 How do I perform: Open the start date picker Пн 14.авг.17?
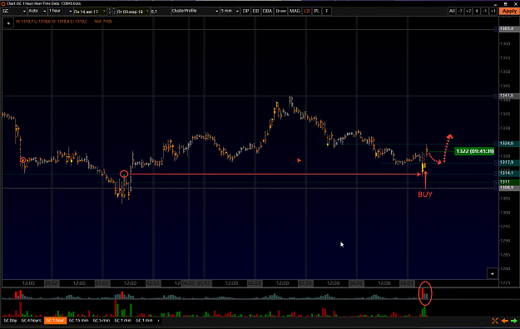[x=90, y=12]
